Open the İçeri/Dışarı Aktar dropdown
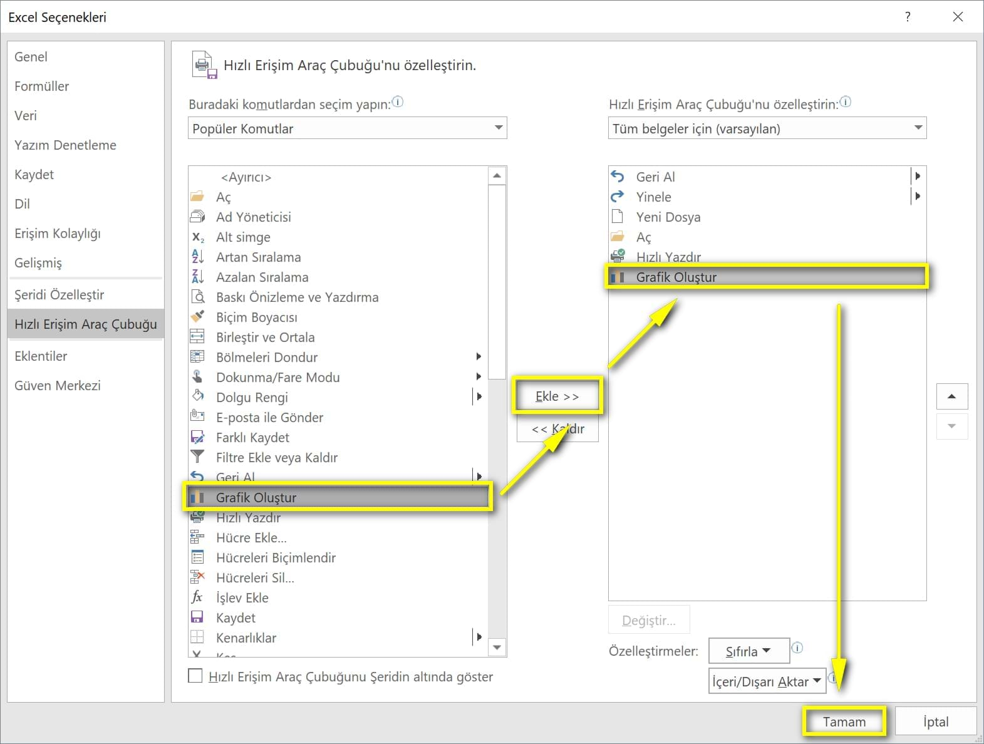The height and width of the screenshot is (744, 984). point(767,681)
